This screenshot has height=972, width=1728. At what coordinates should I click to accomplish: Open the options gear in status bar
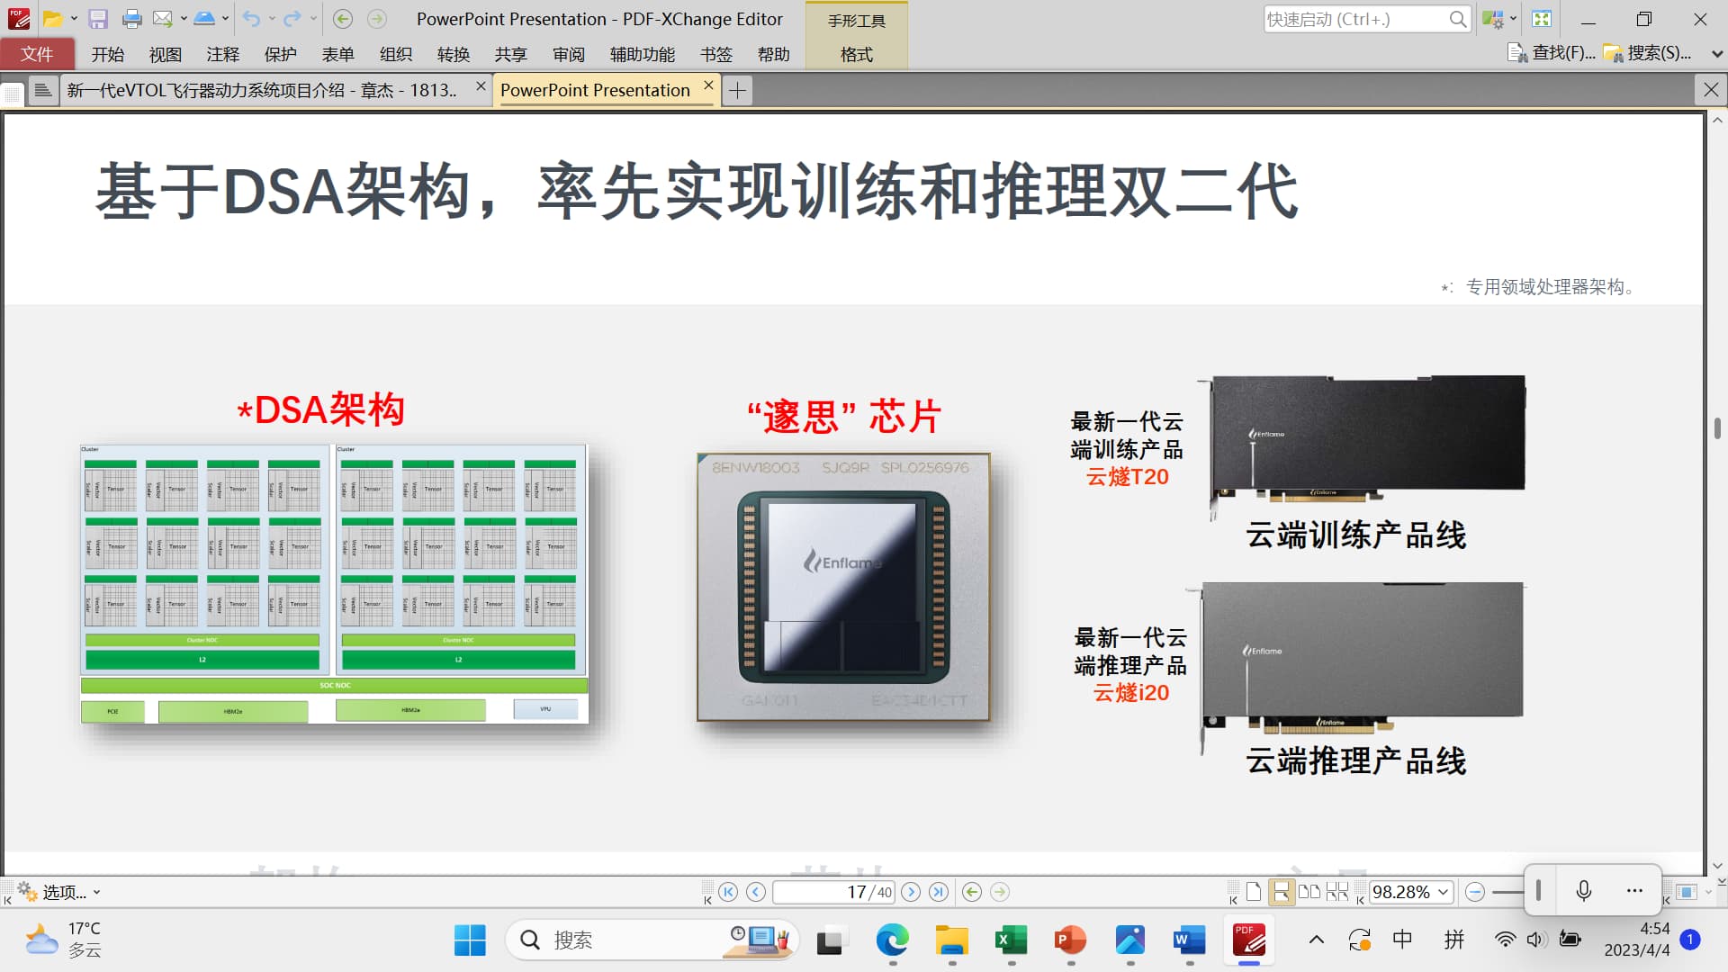click(27, 891)
